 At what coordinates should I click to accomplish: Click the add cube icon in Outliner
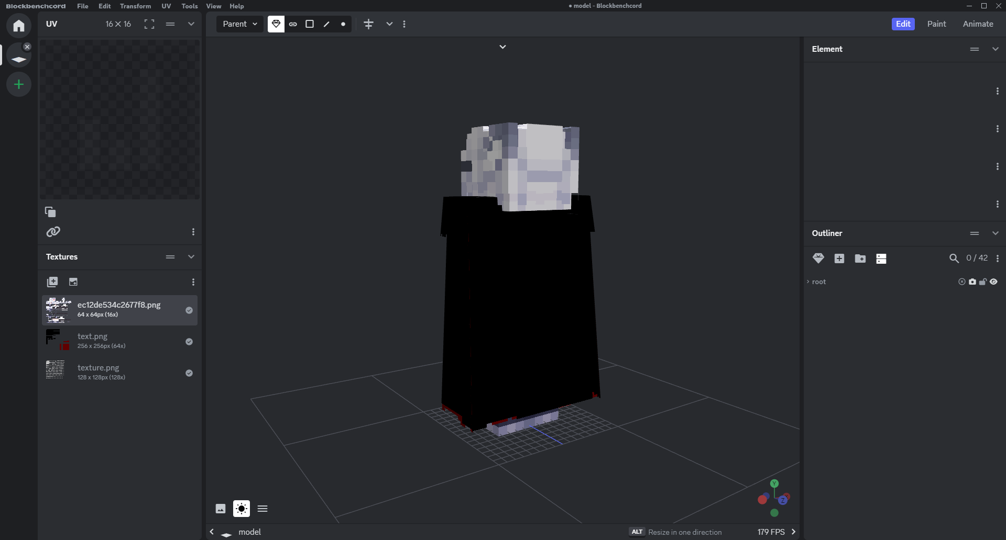[839, 258]
